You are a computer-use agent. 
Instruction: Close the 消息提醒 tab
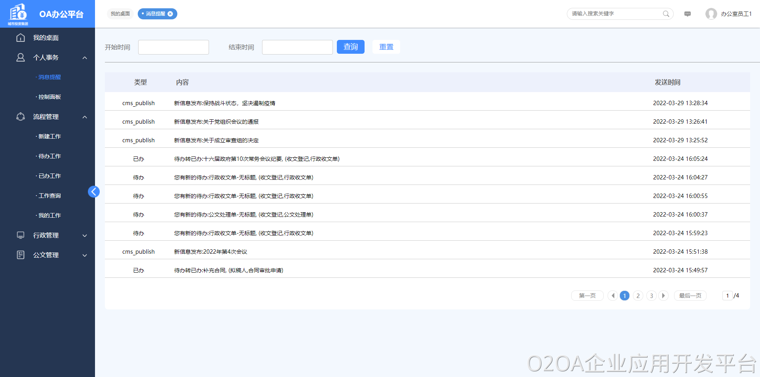click(x=170, y=14)
